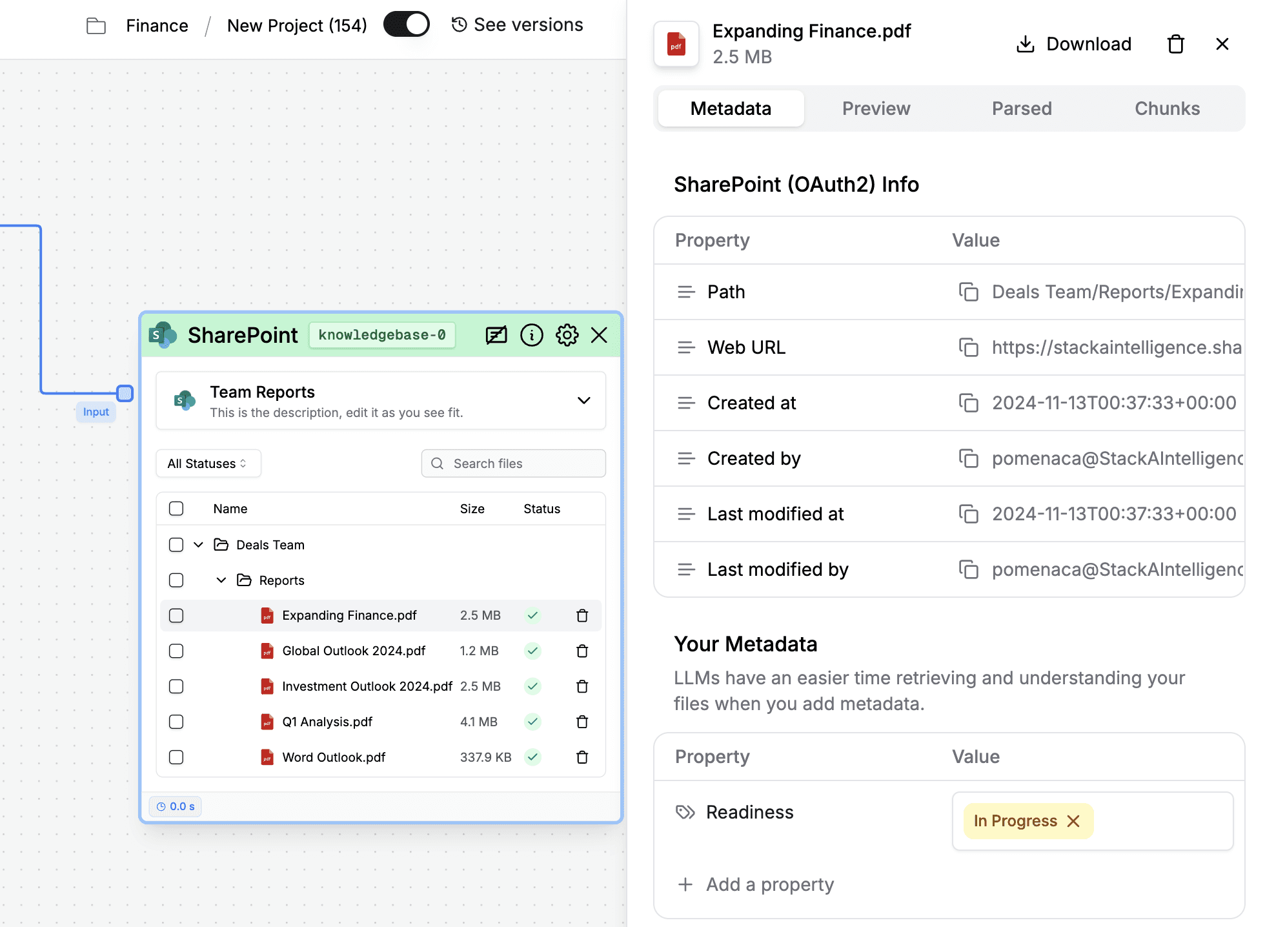The image size is (1265, 927).
Task: Click the Word Outlook.pdf status checkmark
Action: (532, 757)
